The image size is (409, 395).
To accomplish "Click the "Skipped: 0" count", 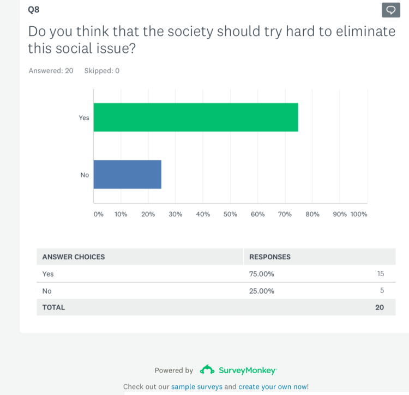I will 102,71.
